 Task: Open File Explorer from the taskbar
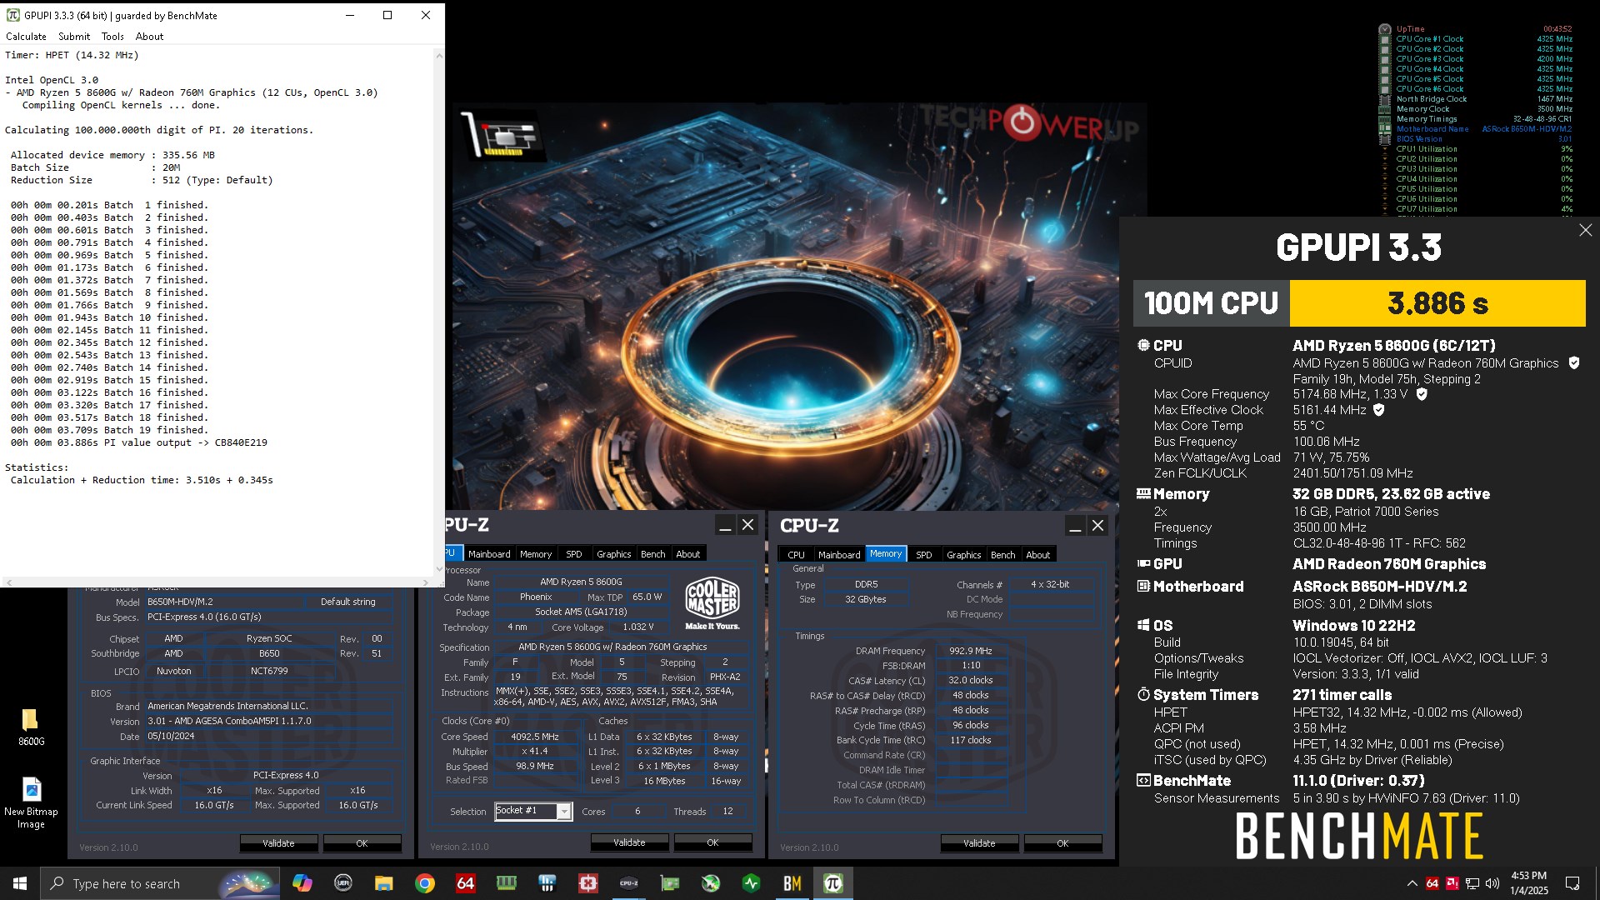pos(383,883)
